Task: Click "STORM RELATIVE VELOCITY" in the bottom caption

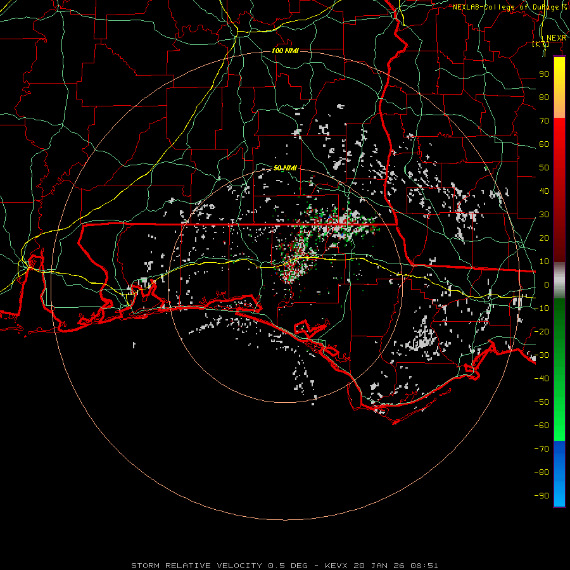Action: (x=197, y=566)
